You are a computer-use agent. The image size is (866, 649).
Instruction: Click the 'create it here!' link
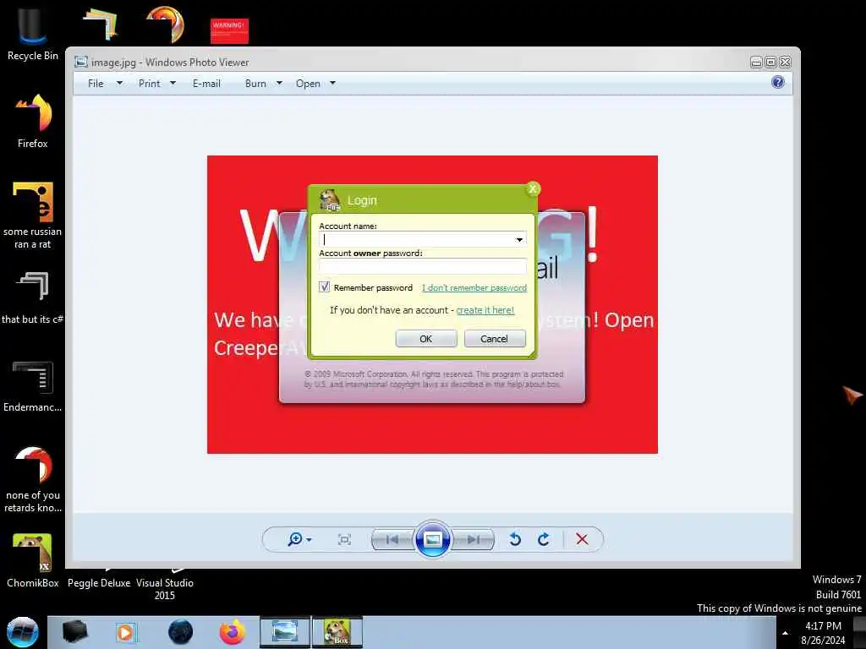(x=485, y=310)
